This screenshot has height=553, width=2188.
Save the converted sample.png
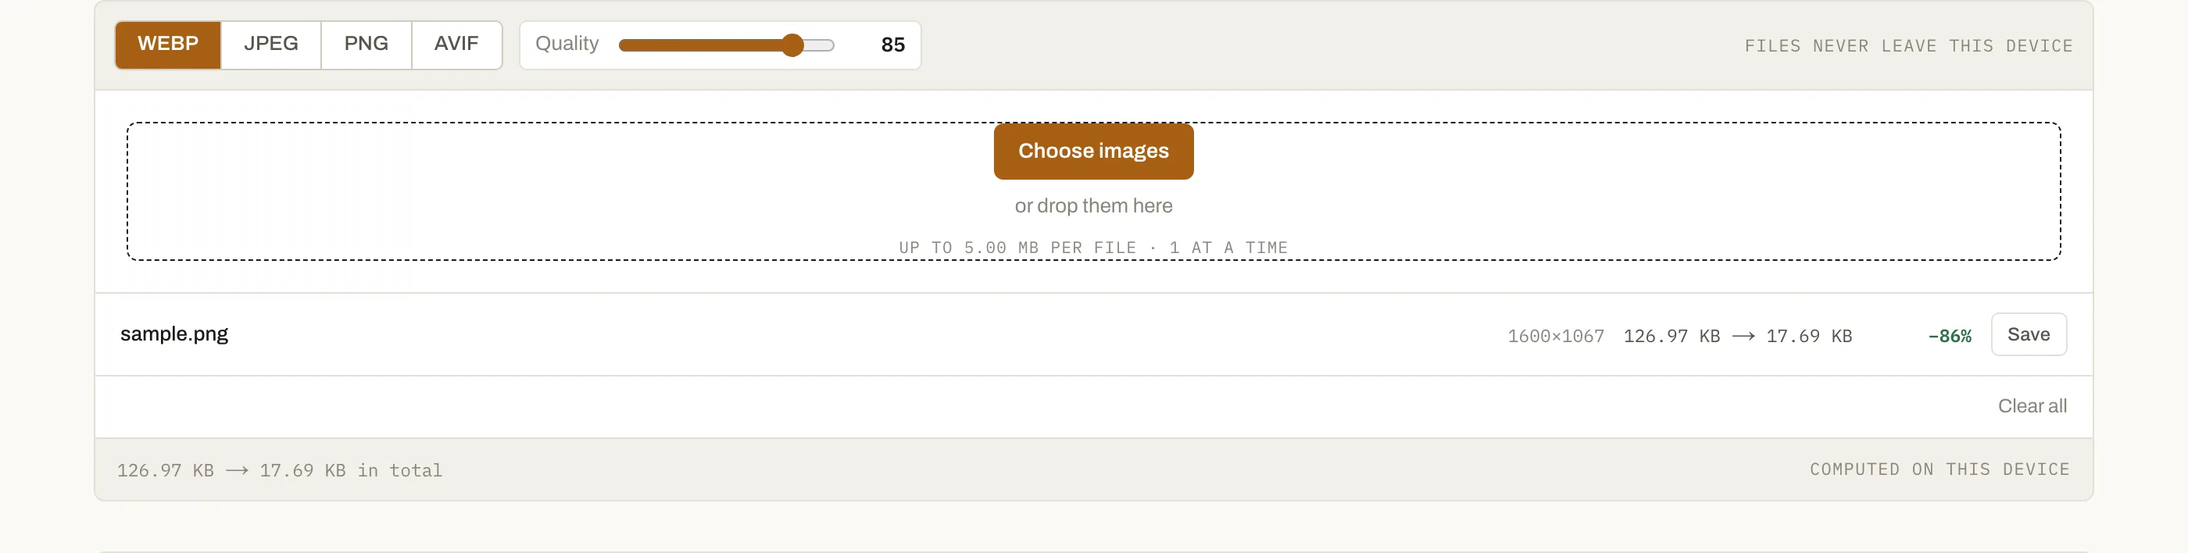coord(2029,334)
